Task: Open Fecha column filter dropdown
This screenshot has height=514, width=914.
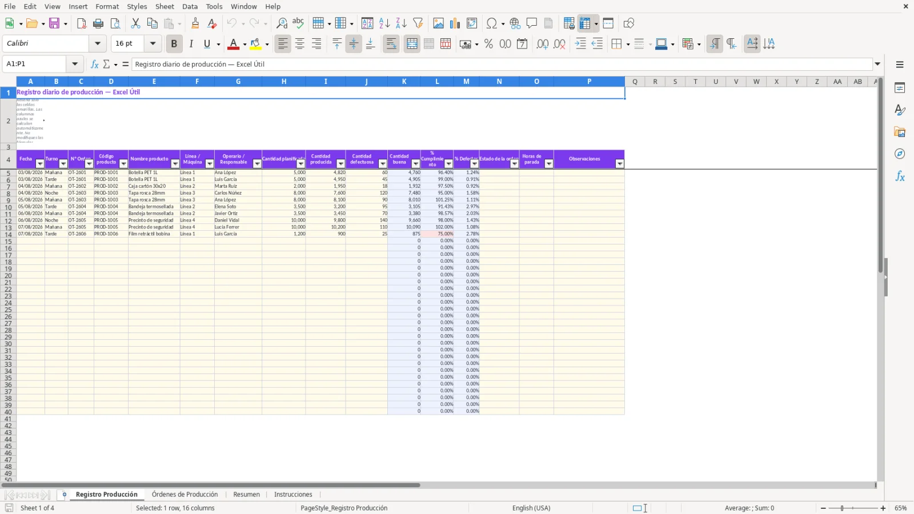Action: [x=40, y=164]
